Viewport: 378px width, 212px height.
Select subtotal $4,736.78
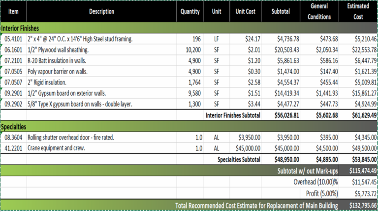coord(288,39)
